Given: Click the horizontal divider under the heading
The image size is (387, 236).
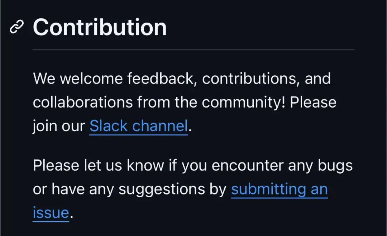Looking at the screenshot, I should 193,49.
